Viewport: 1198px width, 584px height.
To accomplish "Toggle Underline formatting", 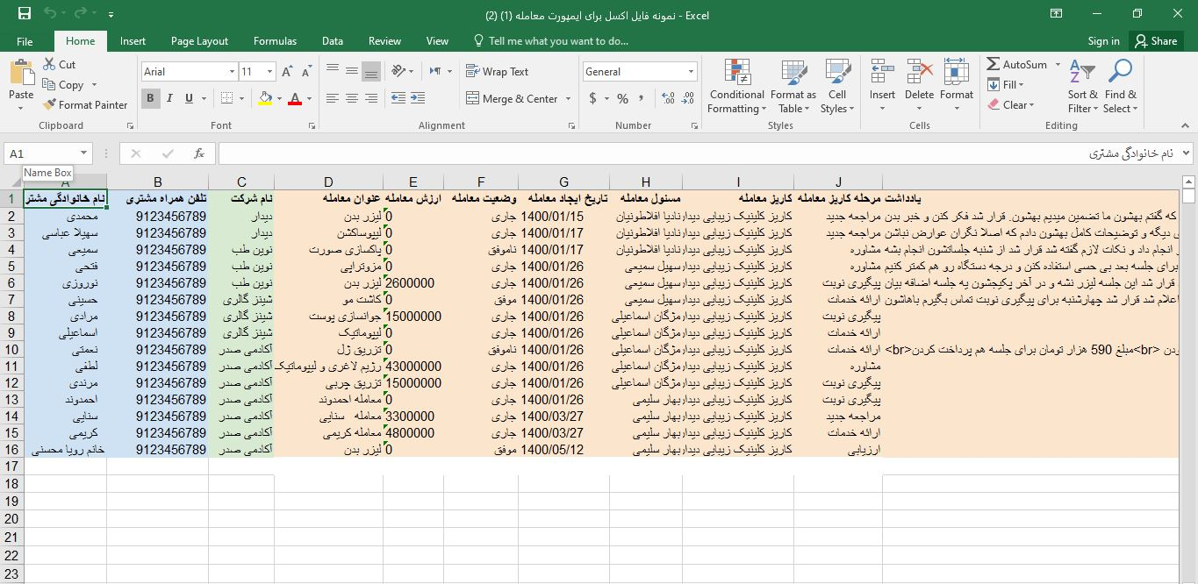I will [x=189, y=98].
